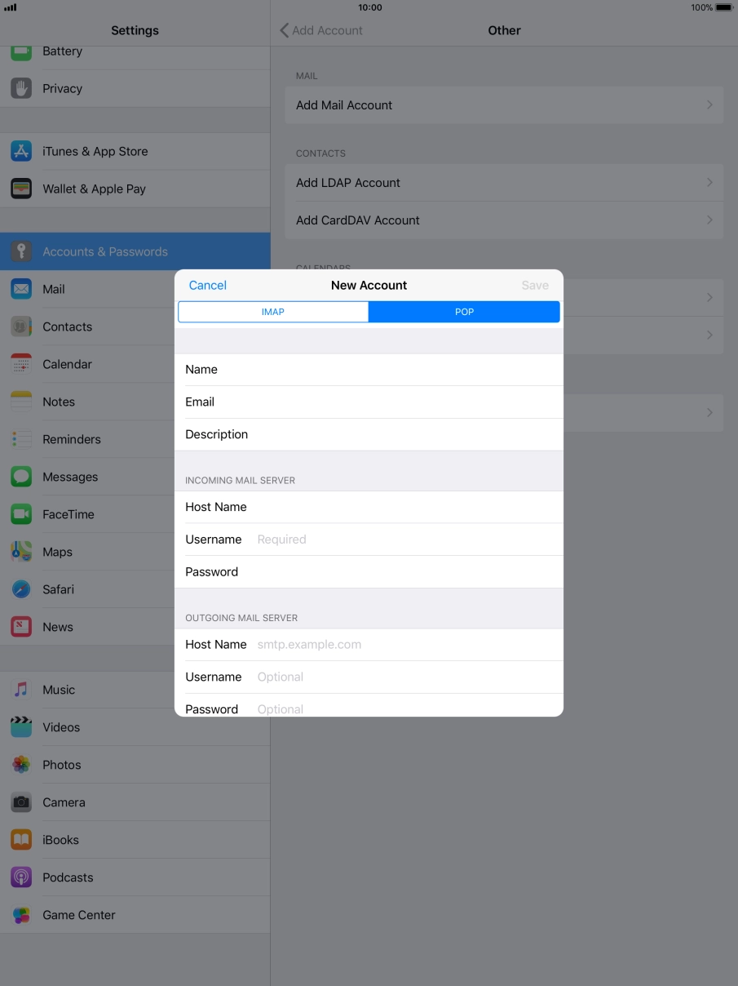Select the Game Center icon
The image size is (738, 986).
point(20,914)
